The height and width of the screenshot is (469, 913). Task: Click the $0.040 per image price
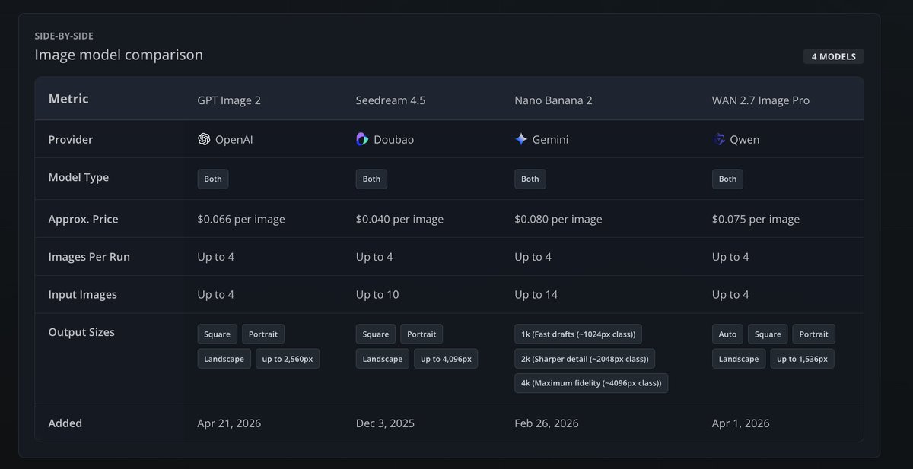tap(399, 219)
